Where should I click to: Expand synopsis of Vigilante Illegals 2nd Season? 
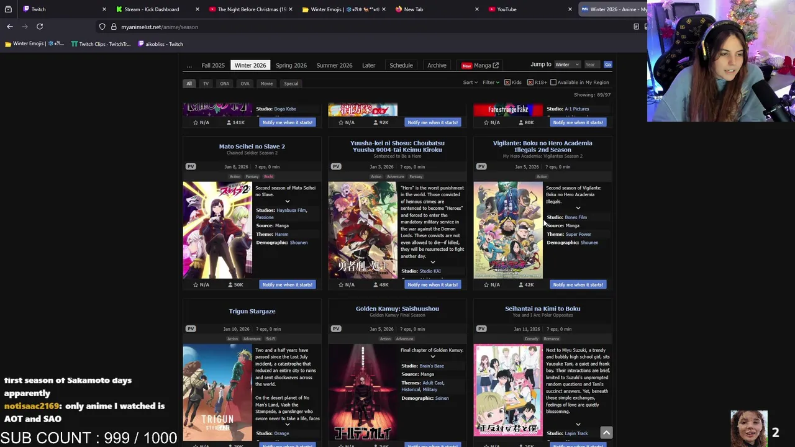click(578, 208)
